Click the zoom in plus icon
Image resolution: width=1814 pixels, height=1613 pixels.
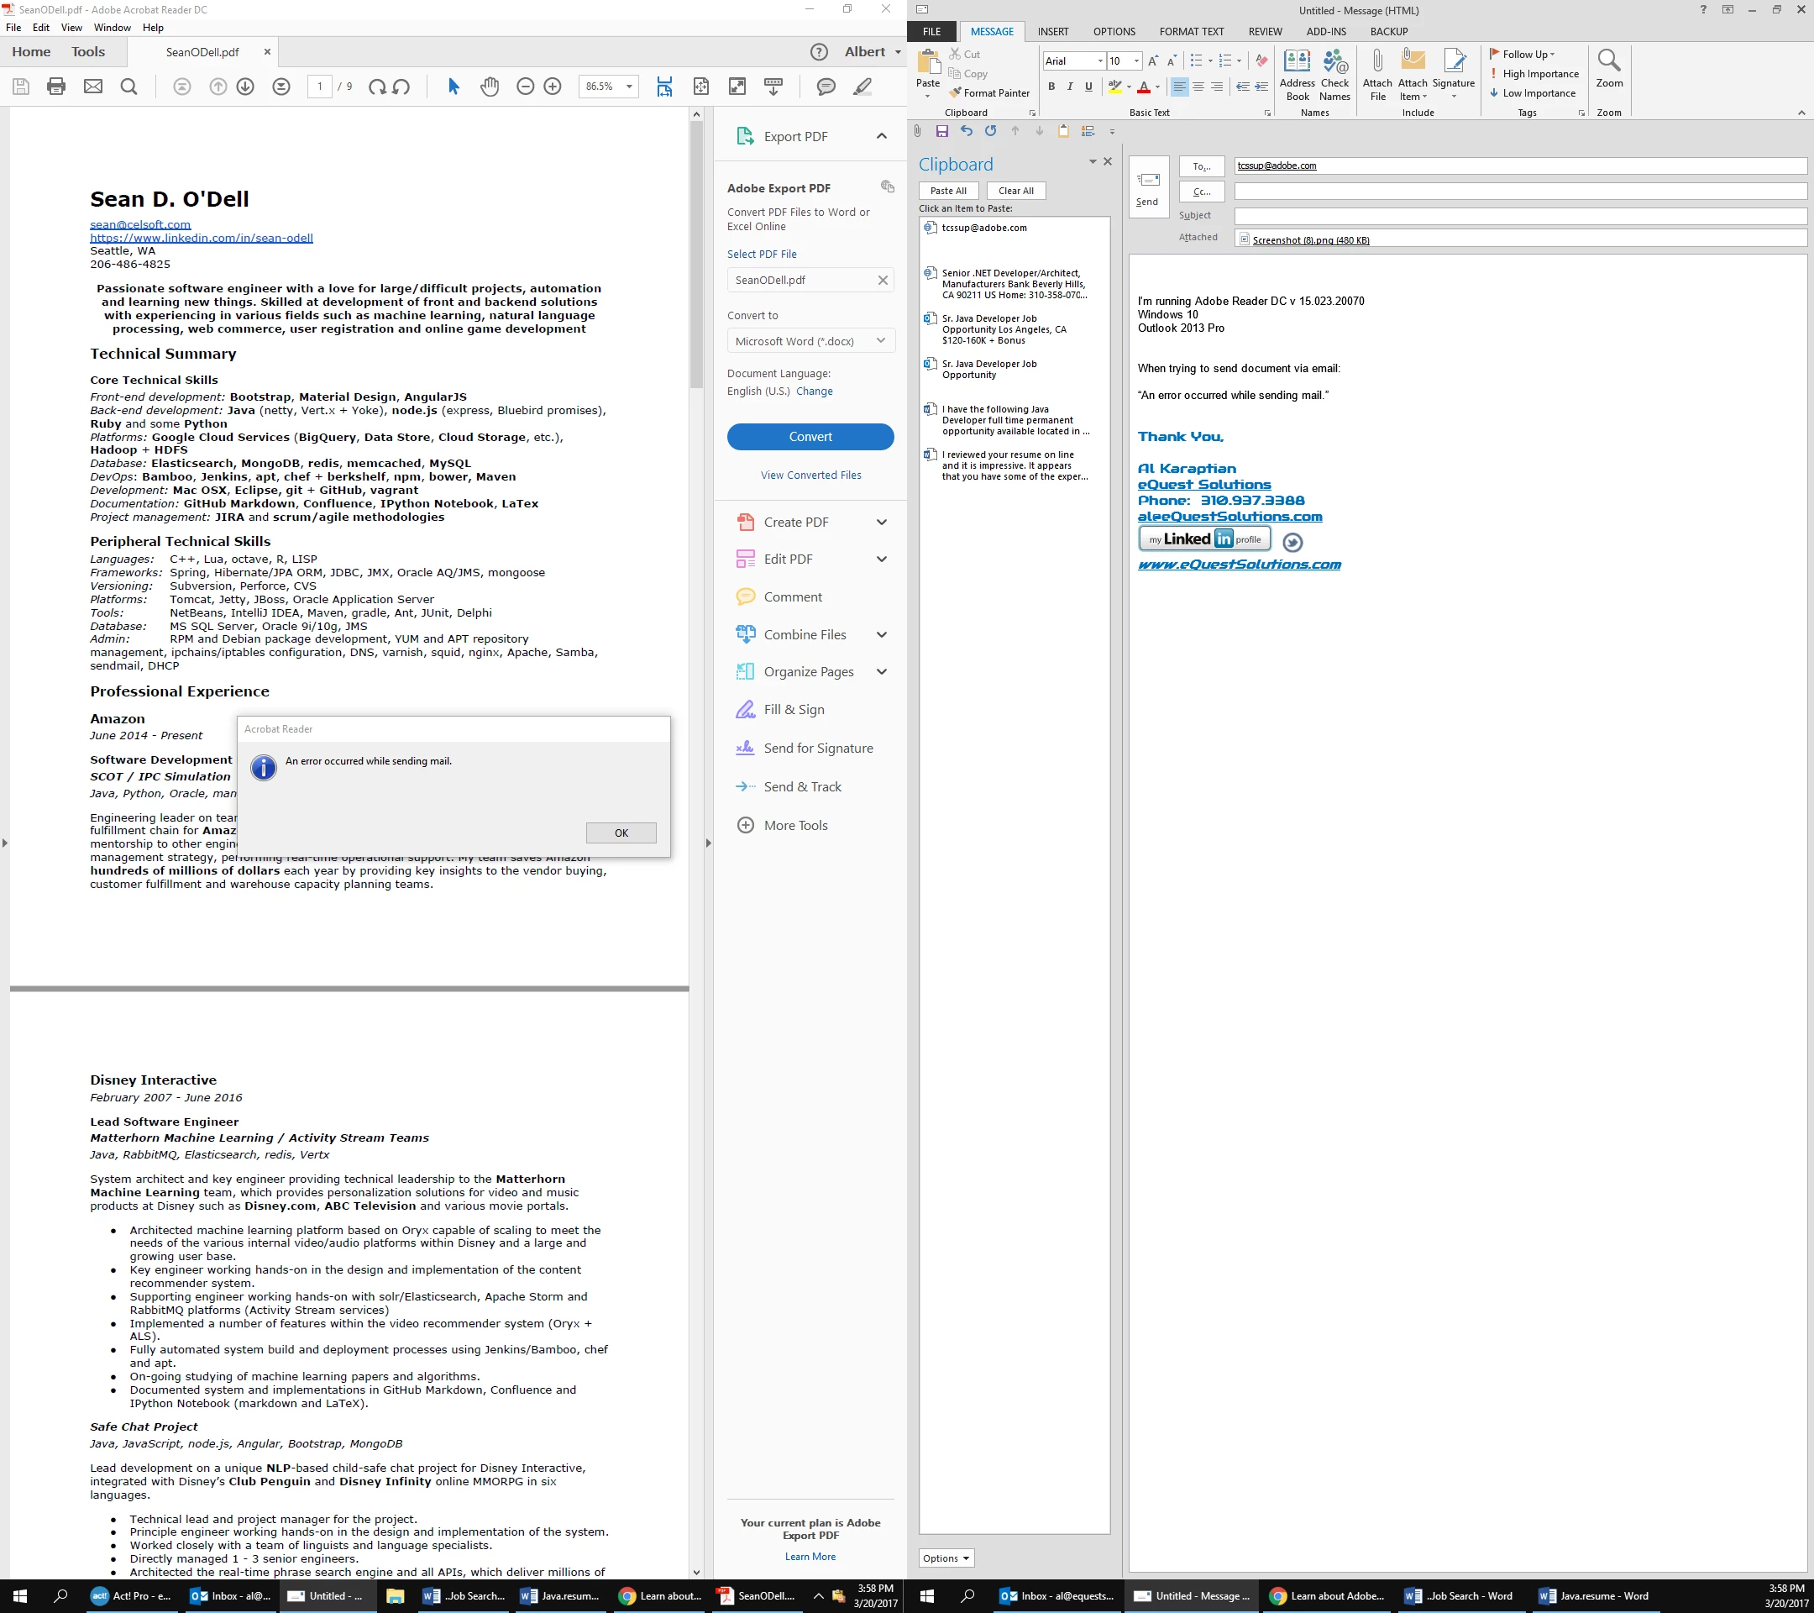click(x=552, y=86)
